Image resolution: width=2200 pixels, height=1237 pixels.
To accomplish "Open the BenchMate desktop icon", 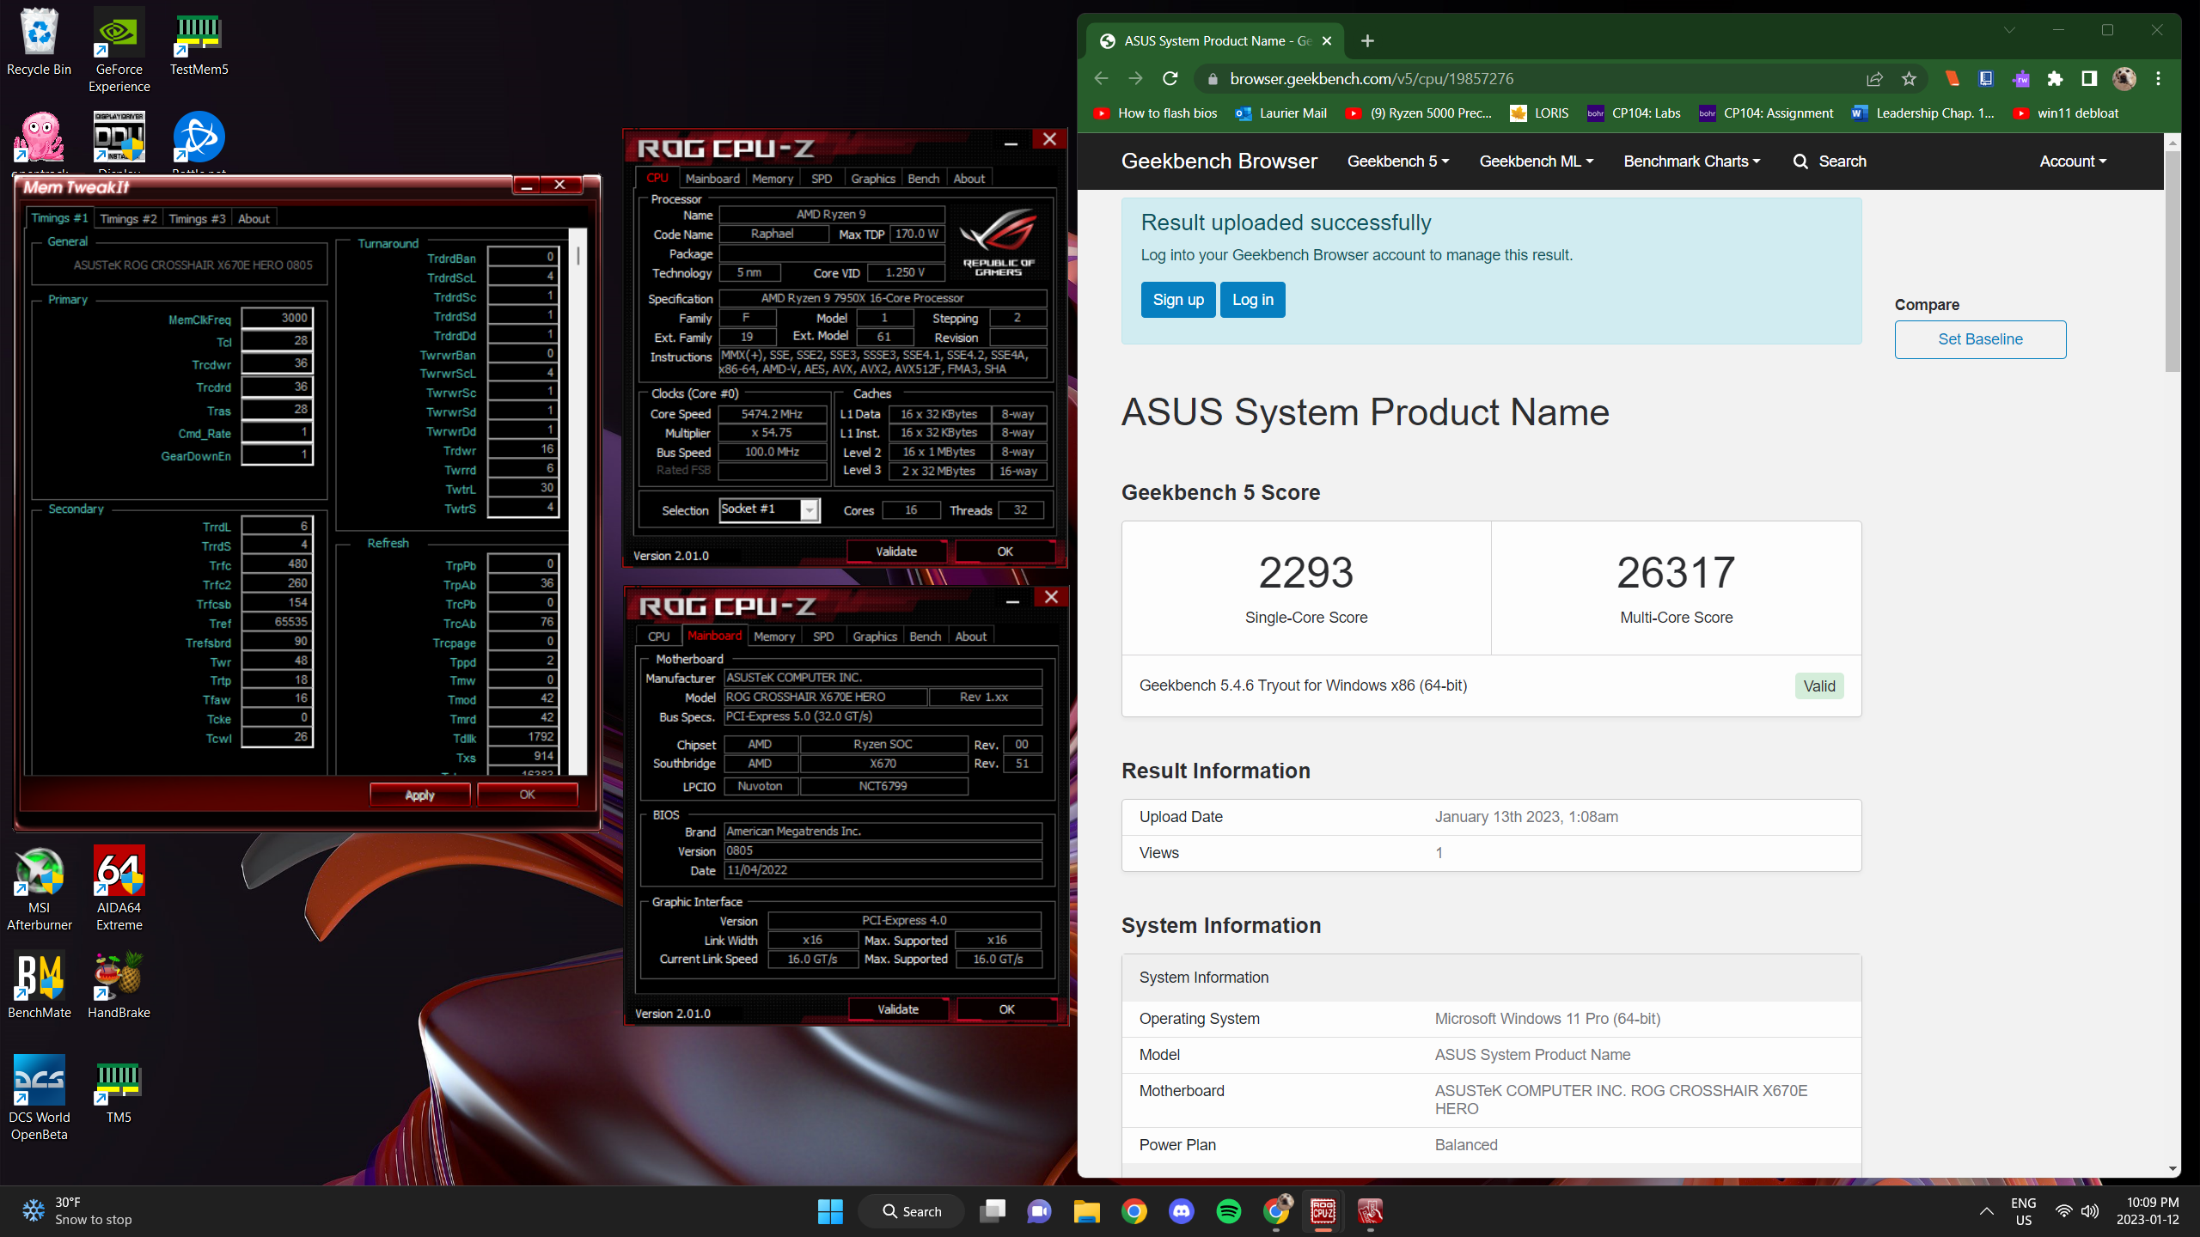I will tap(39, 985).
